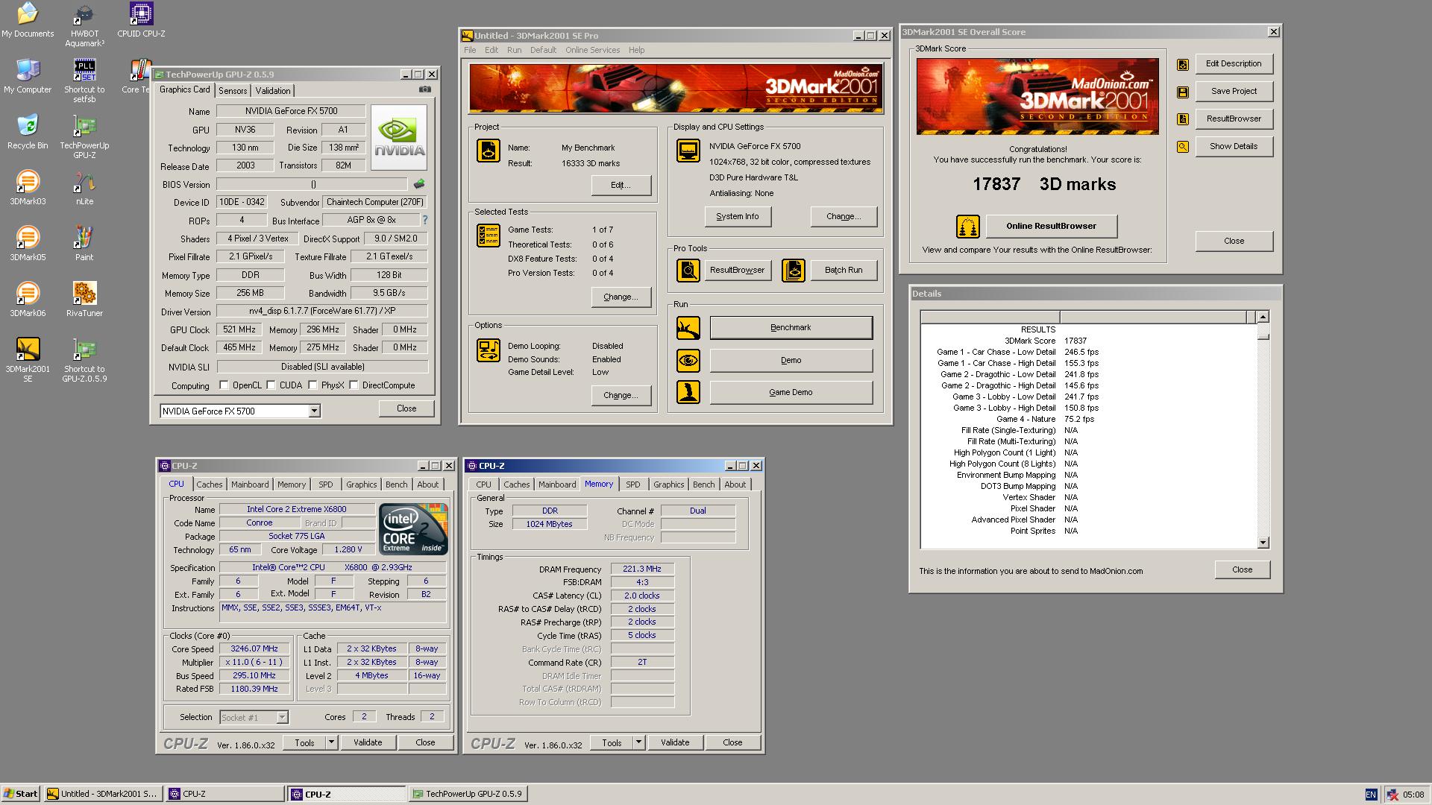
Task: Open the CPUID CPU-Z desktop icon
Action: coord(141,20)
